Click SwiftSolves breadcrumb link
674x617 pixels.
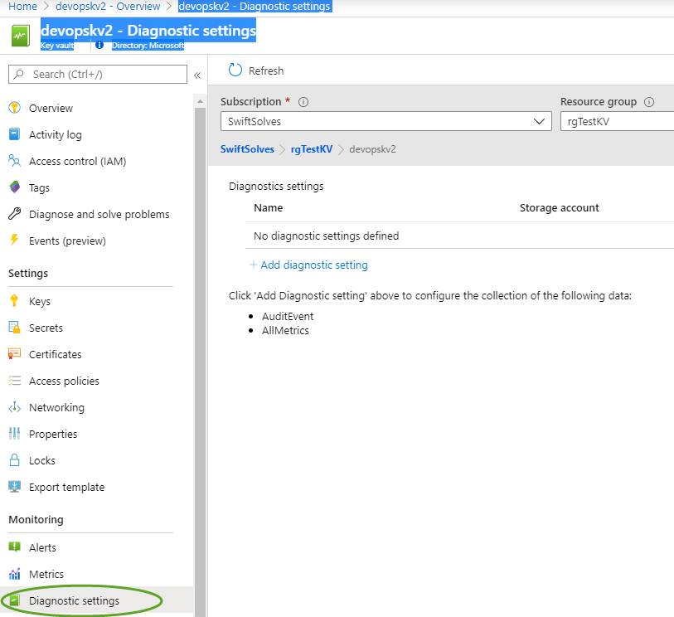[x=247, y=149]
